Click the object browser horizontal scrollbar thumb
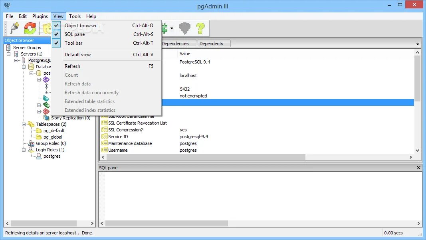Viewport: 426px width, 240px height. point(44,223)
